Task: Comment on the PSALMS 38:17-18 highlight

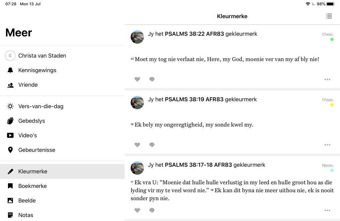Action: [152, 210]
